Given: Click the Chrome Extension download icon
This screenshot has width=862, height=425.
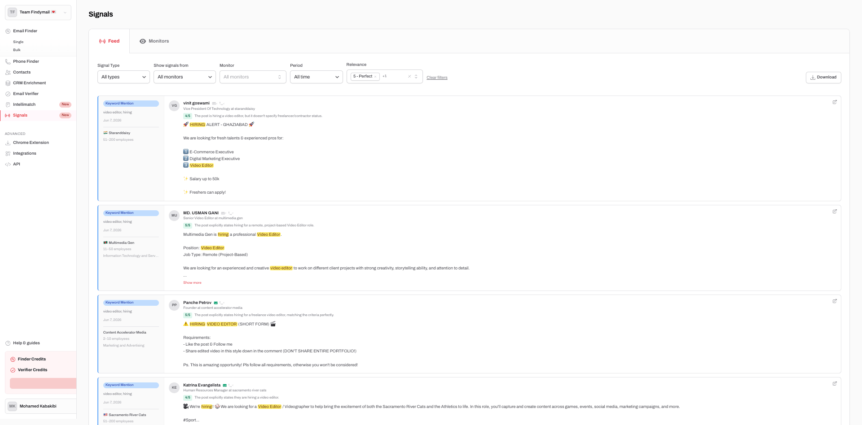Looking at the screenshot, I should 8,143.
